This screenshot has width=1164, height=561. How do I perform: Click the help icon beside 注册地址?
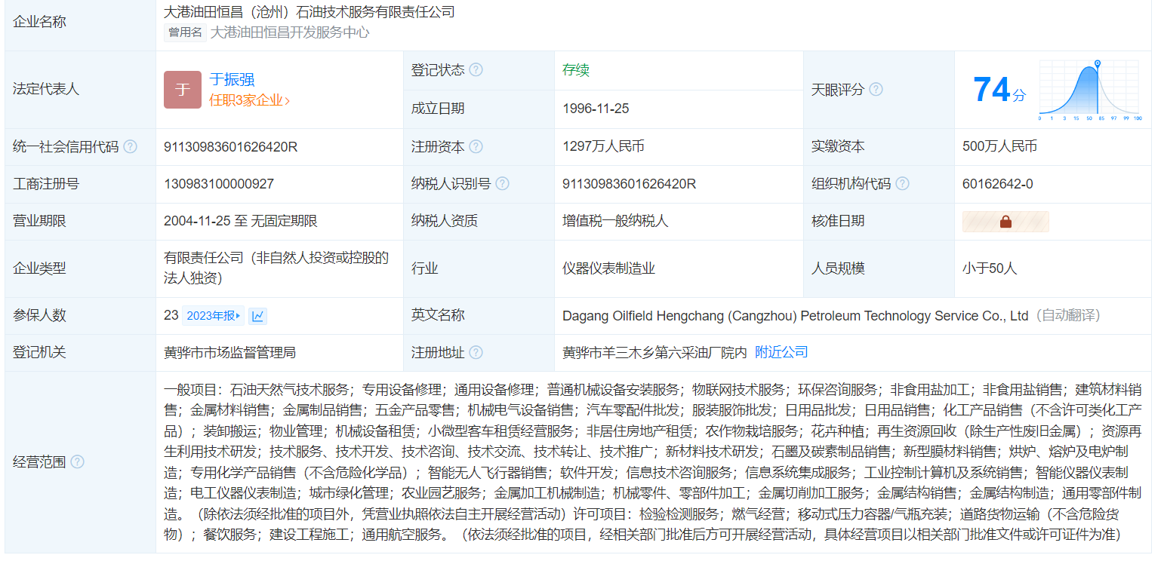click(476, 352)
